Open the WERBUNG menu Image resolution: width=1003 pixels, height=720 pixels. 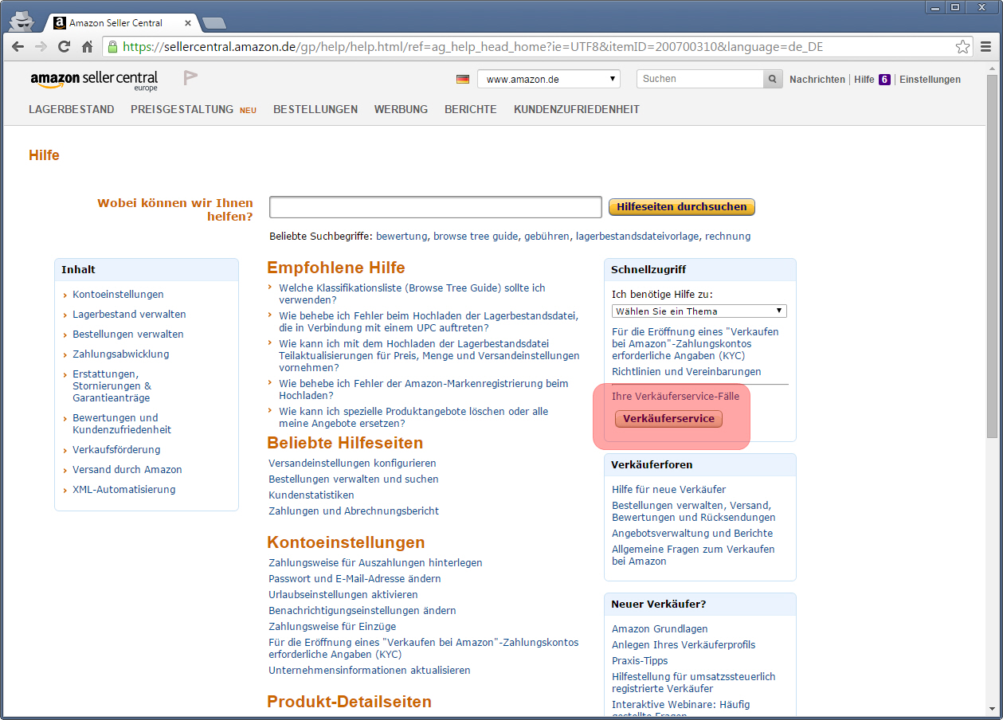pos(401,109)
